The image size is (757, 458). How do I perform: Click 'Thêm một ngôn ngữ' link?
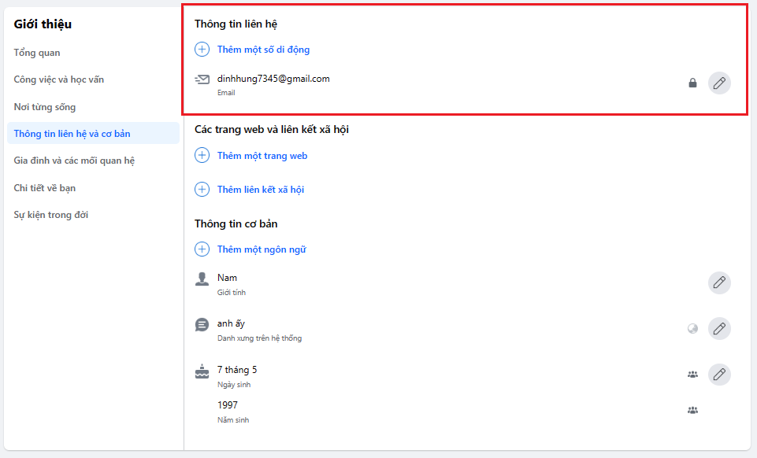click(262, 249)
